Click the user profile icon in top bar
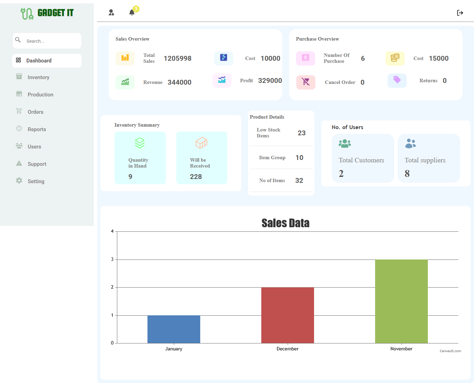 click(x=111, y=12)
